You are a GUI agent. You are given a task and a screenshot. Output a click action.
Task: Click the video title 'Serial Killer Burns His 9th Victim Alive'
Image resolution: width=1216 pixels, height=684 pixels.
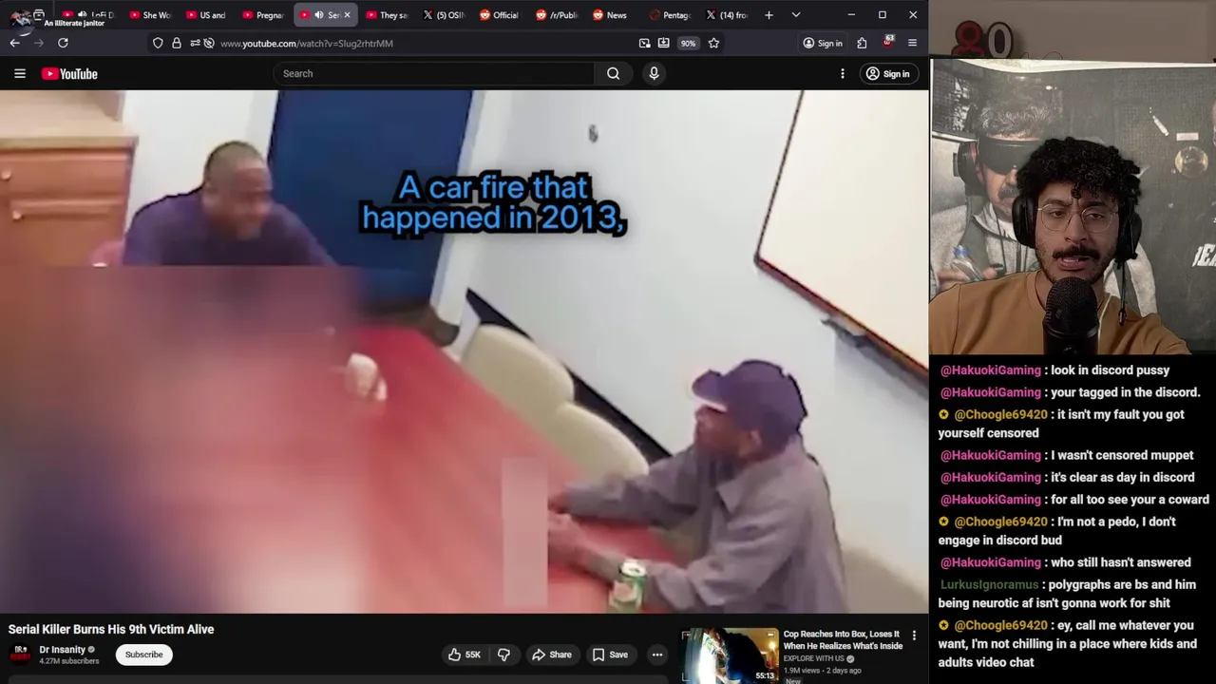click(x=111, y=629)
